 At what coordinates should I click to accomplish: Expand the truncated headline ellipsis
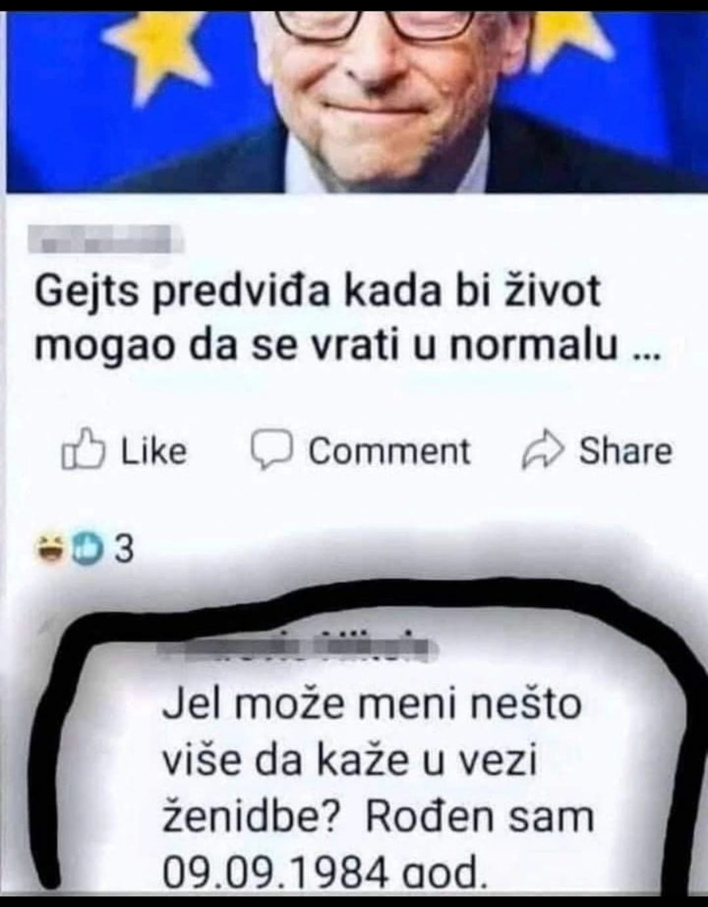[647, 354]
